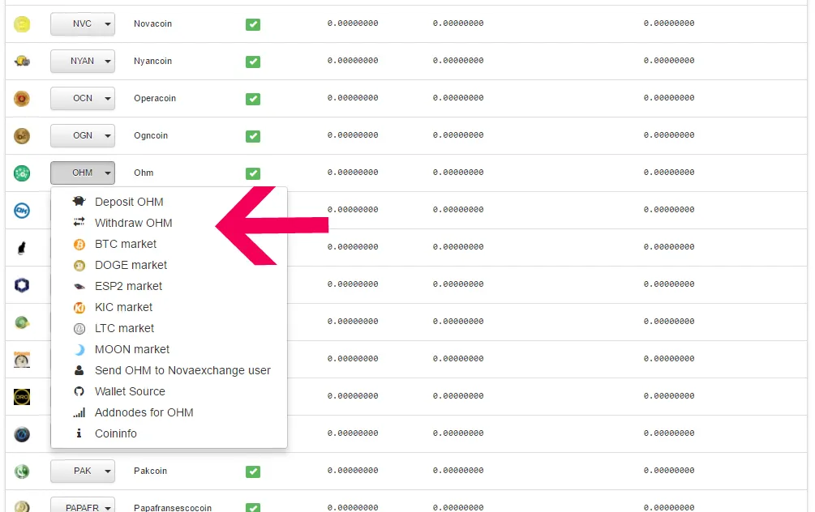Click the info icon beside Coininfo

point(79,433)
